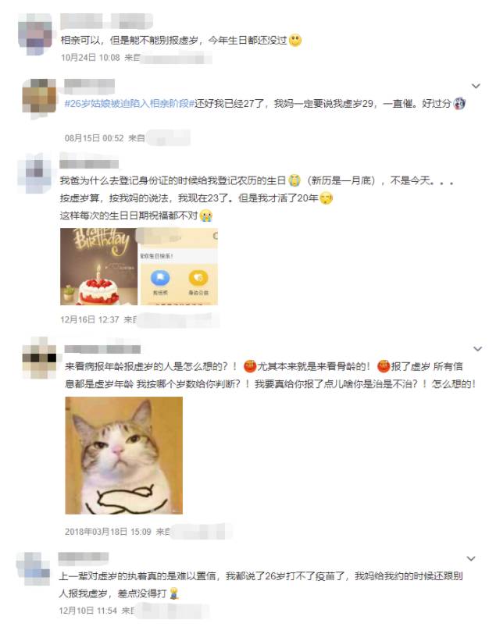Click the 12月16日 12:37 timestamp link

90,320
